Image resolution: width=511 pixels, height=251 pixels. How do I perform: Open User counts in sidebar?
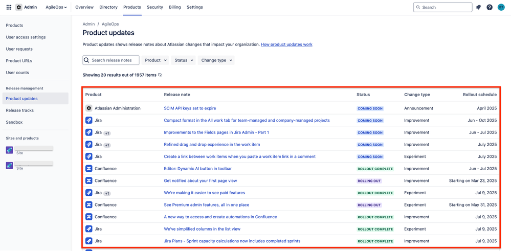coord(35,73)
